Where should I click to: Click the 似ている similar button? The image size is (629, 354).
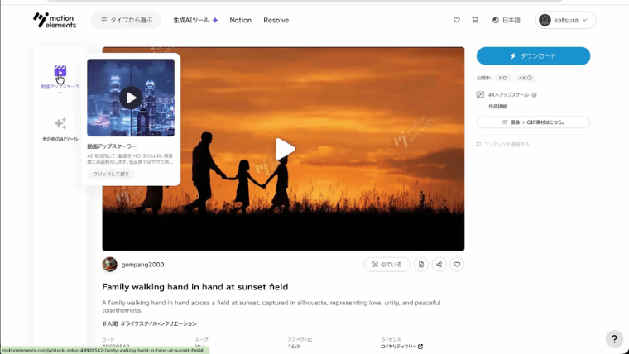pyautogui.click(x=387, y=265)
